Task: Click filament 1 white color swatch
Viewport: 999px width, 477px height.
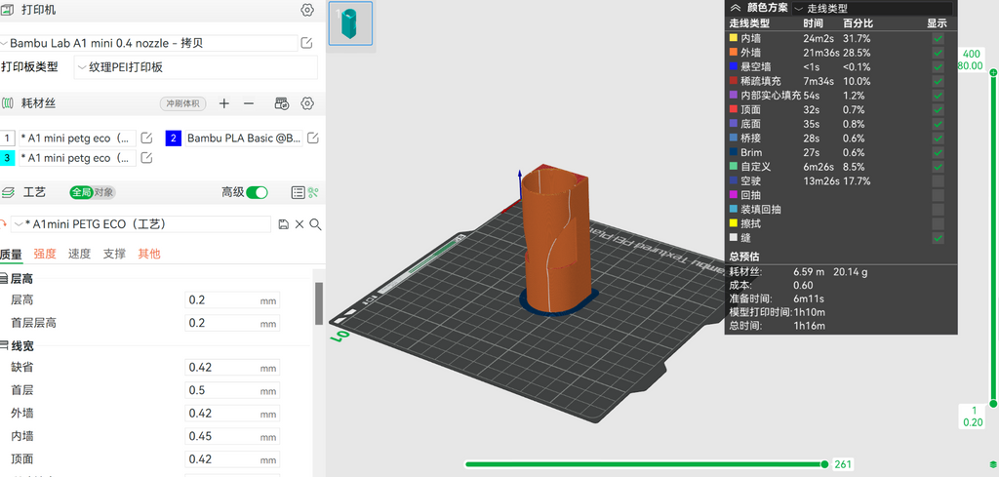Action: tap(8, 139)
